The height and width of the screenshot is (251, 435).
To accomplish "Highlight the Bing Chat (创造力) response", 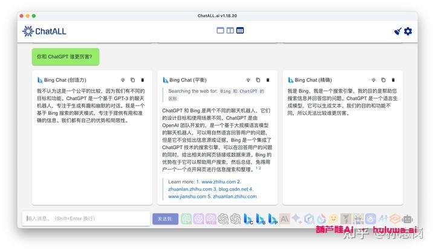I will pyautogui.click(x=123, y=80).
